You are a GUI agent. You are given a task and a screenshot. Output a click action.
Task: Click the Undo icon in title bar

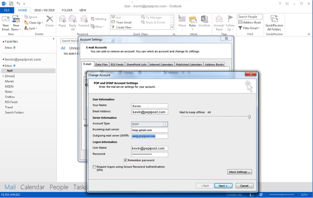tap(18, 4)
